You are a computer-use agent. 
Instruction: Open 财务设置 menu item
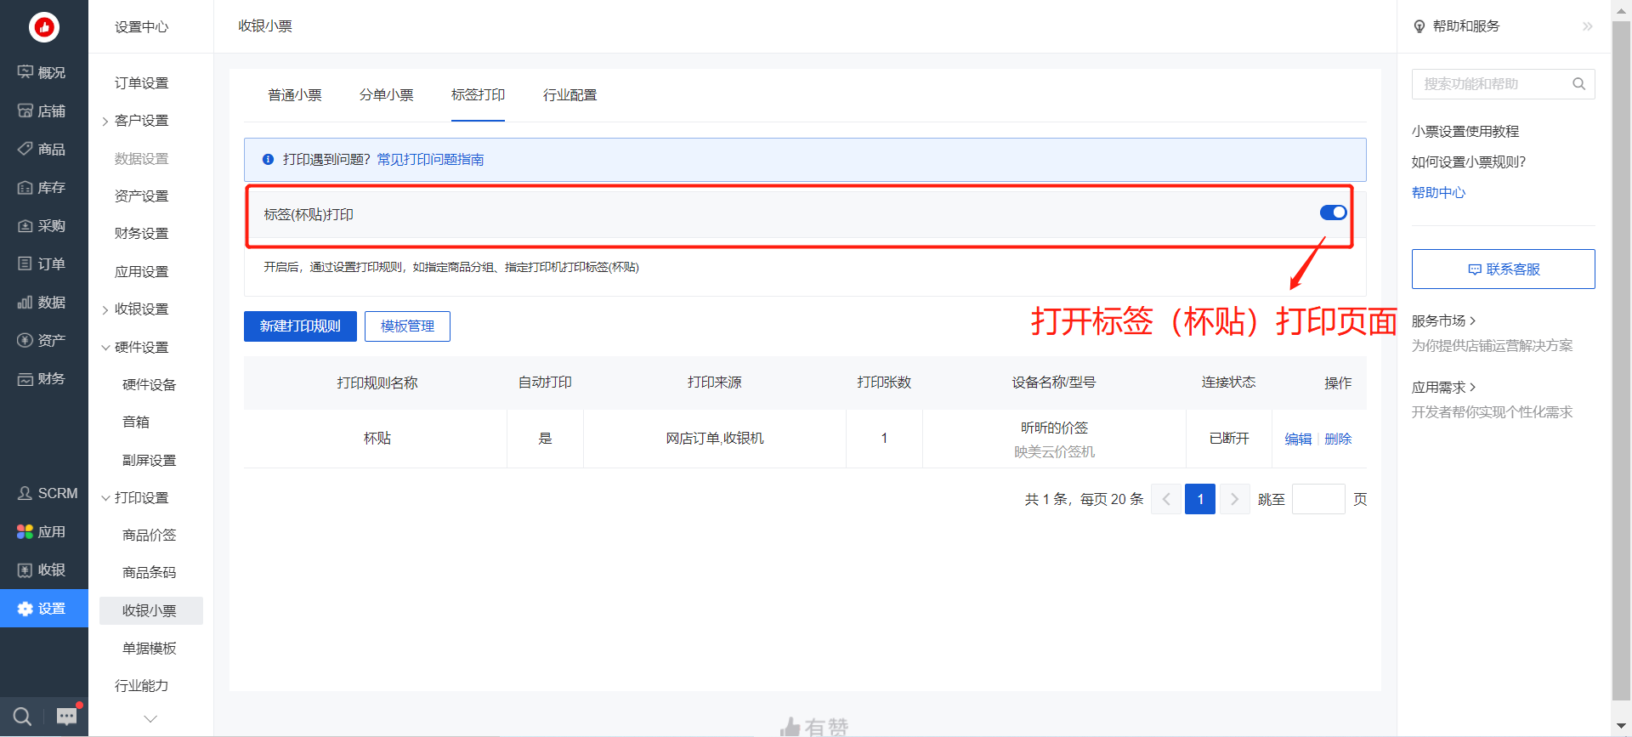tap(142, 233)
